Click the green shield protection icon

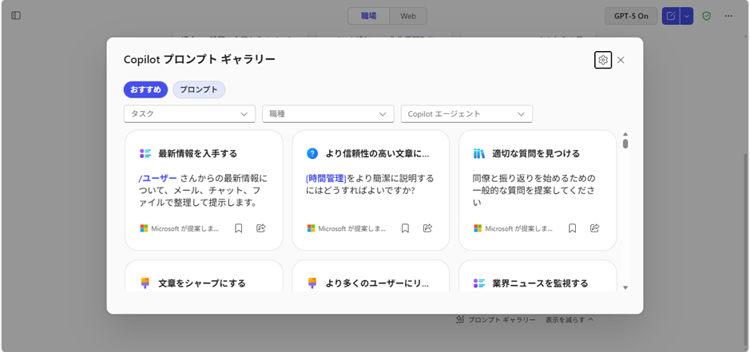(706, 16)
